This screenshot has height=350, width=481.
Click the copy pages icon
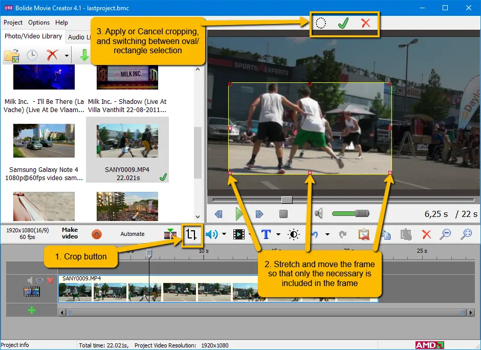(386, 234)
